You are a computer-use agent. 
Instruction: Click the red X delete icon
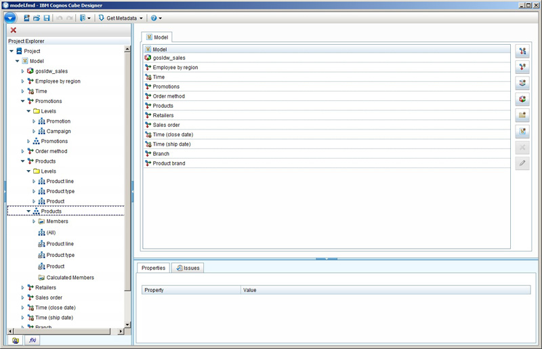click(x=13, y=30)
